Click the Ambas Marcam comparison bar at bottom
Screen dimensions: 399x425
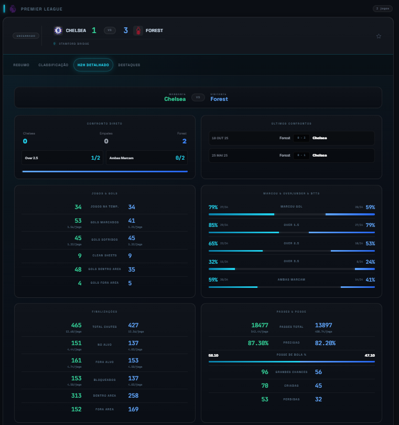(x=292, y=287)
